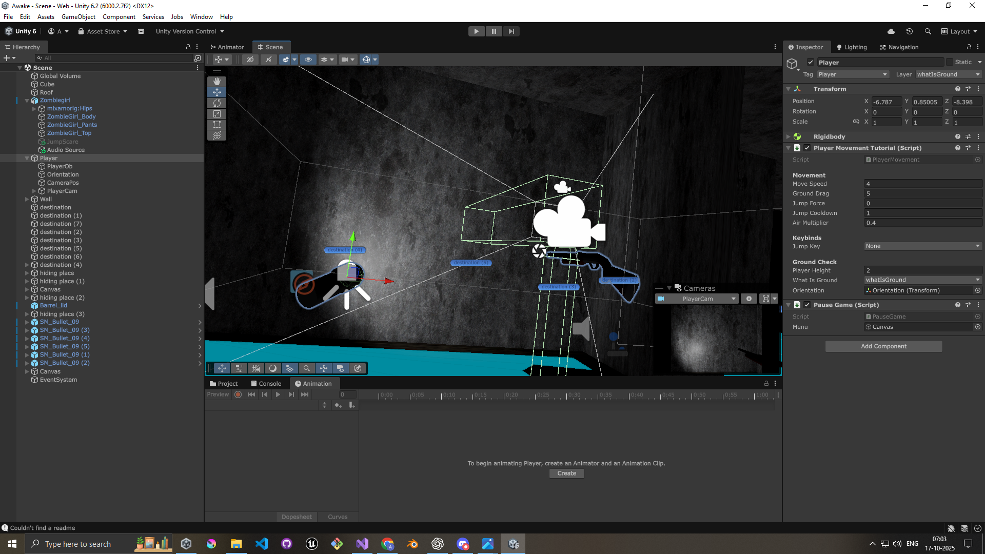Select the Hand view tool

tap(217, 82)
